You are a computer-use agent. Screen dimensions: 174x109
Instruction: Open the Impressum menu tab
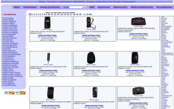(x=104, y=7)
